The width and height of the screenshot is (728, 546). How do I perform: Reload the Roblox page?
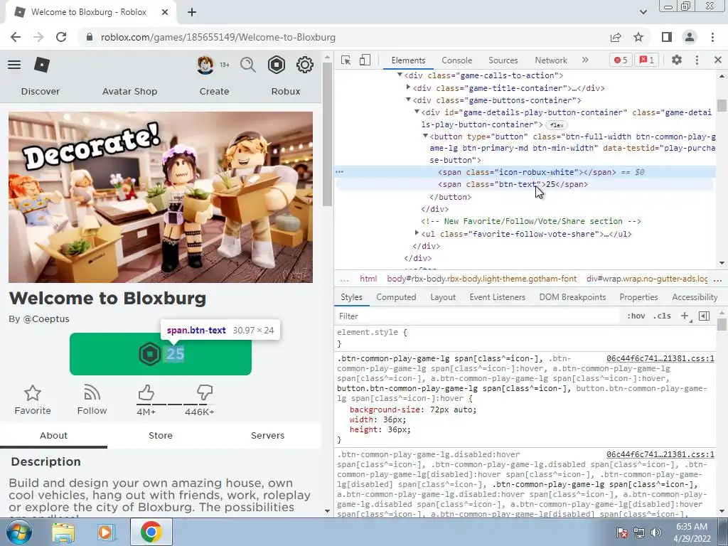pyautogui.click(x=61, y=37)
